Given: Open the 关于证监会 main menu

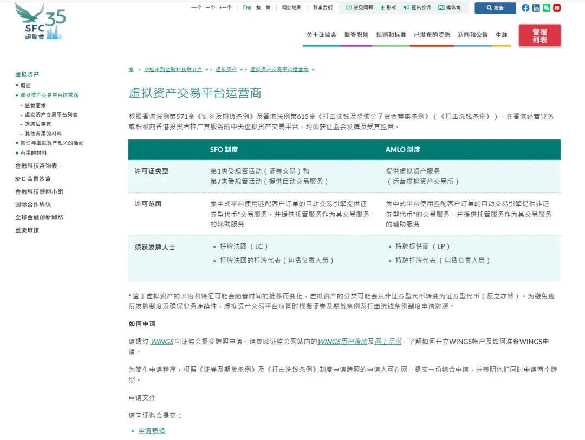Looking at the screenshot, I should click(x=321, y=35).
